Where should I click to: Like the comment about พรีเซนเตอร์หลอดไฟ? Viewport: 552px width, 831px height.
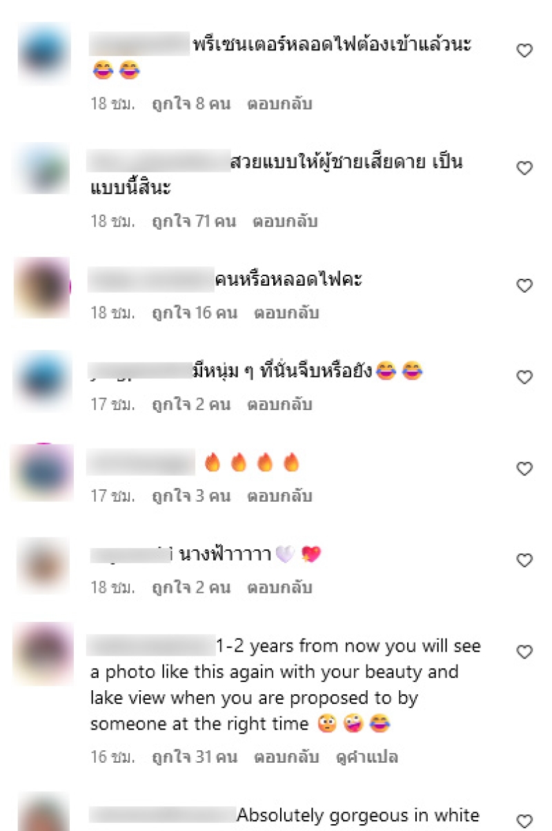coord(525,50)
